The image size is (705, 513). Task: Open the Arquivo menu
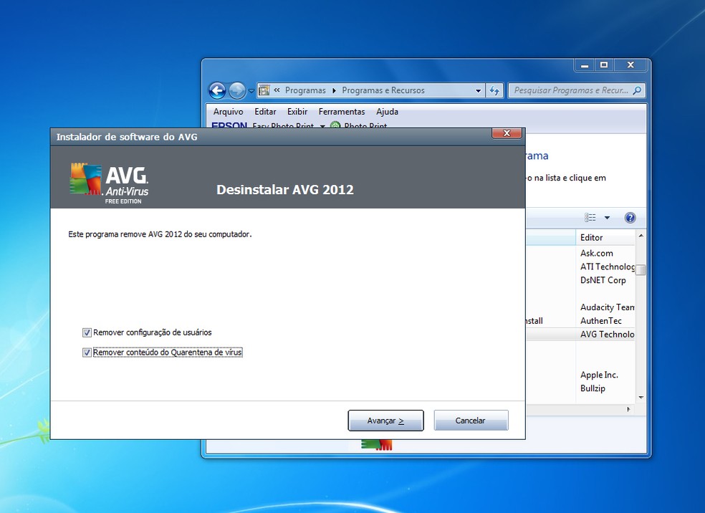pos(228,112)
